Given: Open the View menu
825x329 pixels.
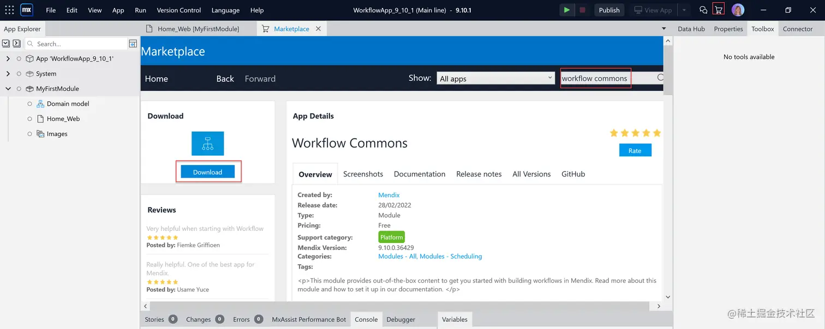Looking at the screenshot, I should point(95,10).
